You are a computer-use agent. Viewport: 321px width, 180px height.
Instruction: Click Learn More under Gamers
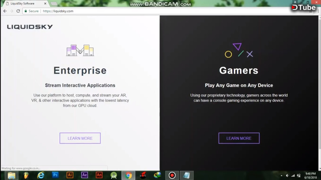click(x=239, y=138)
